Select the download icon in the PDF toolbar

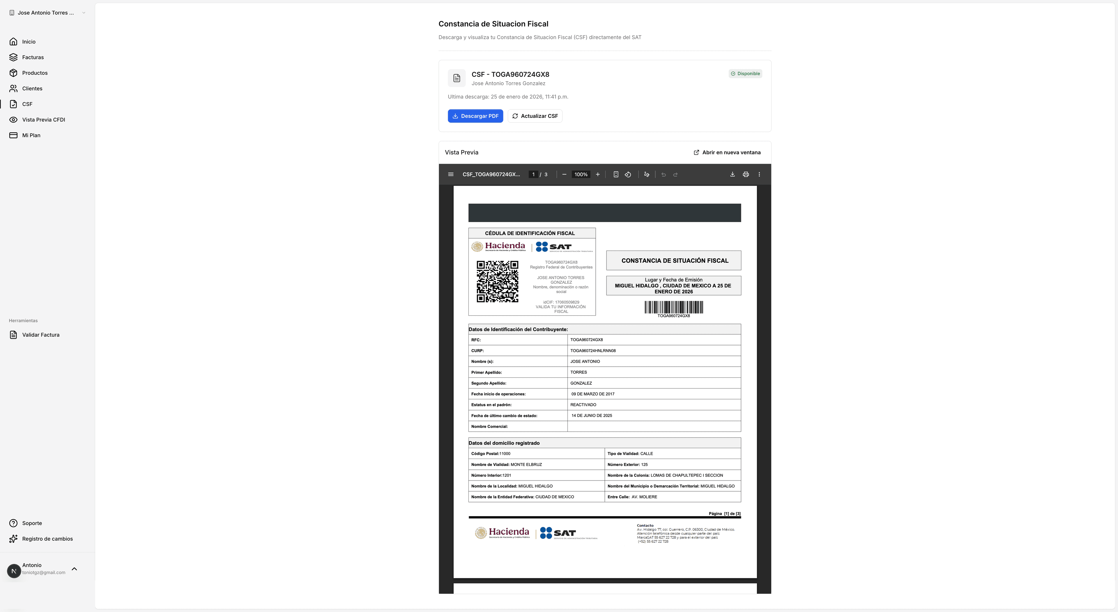[733, 174]
